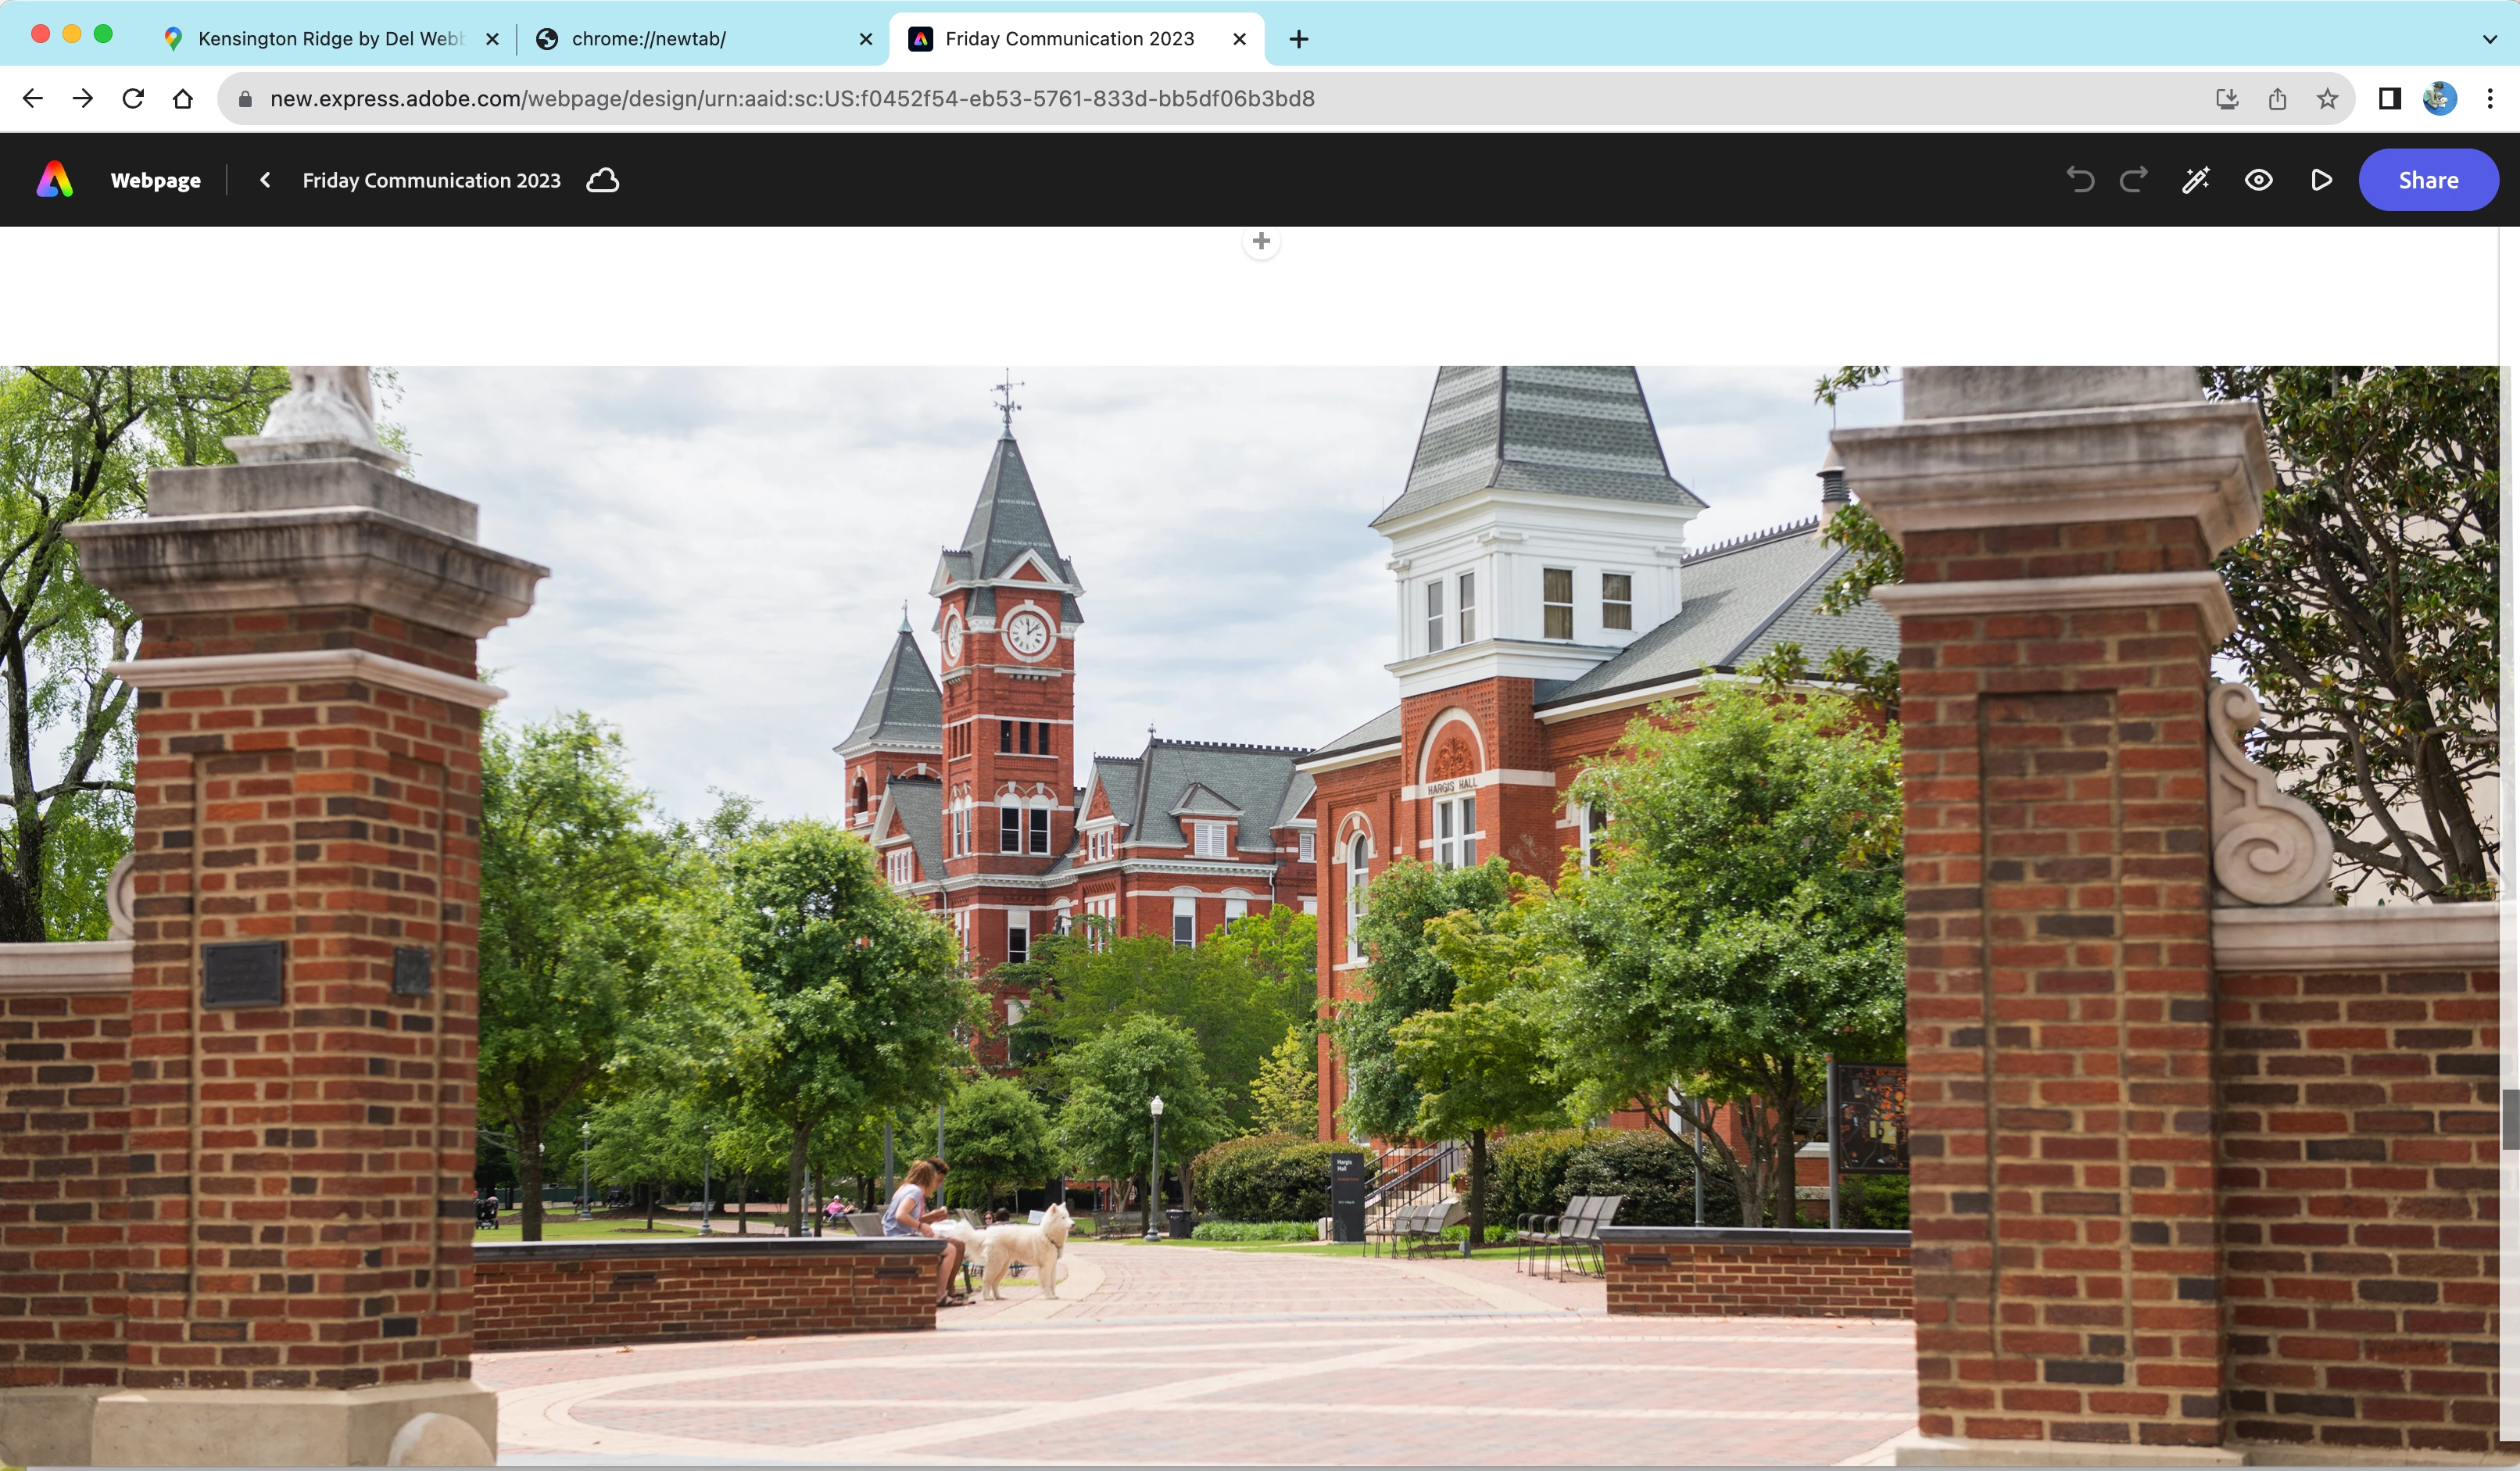Undo the last edit
The height and width of the screenshot is (1471, 2520).
(2080, 180)
